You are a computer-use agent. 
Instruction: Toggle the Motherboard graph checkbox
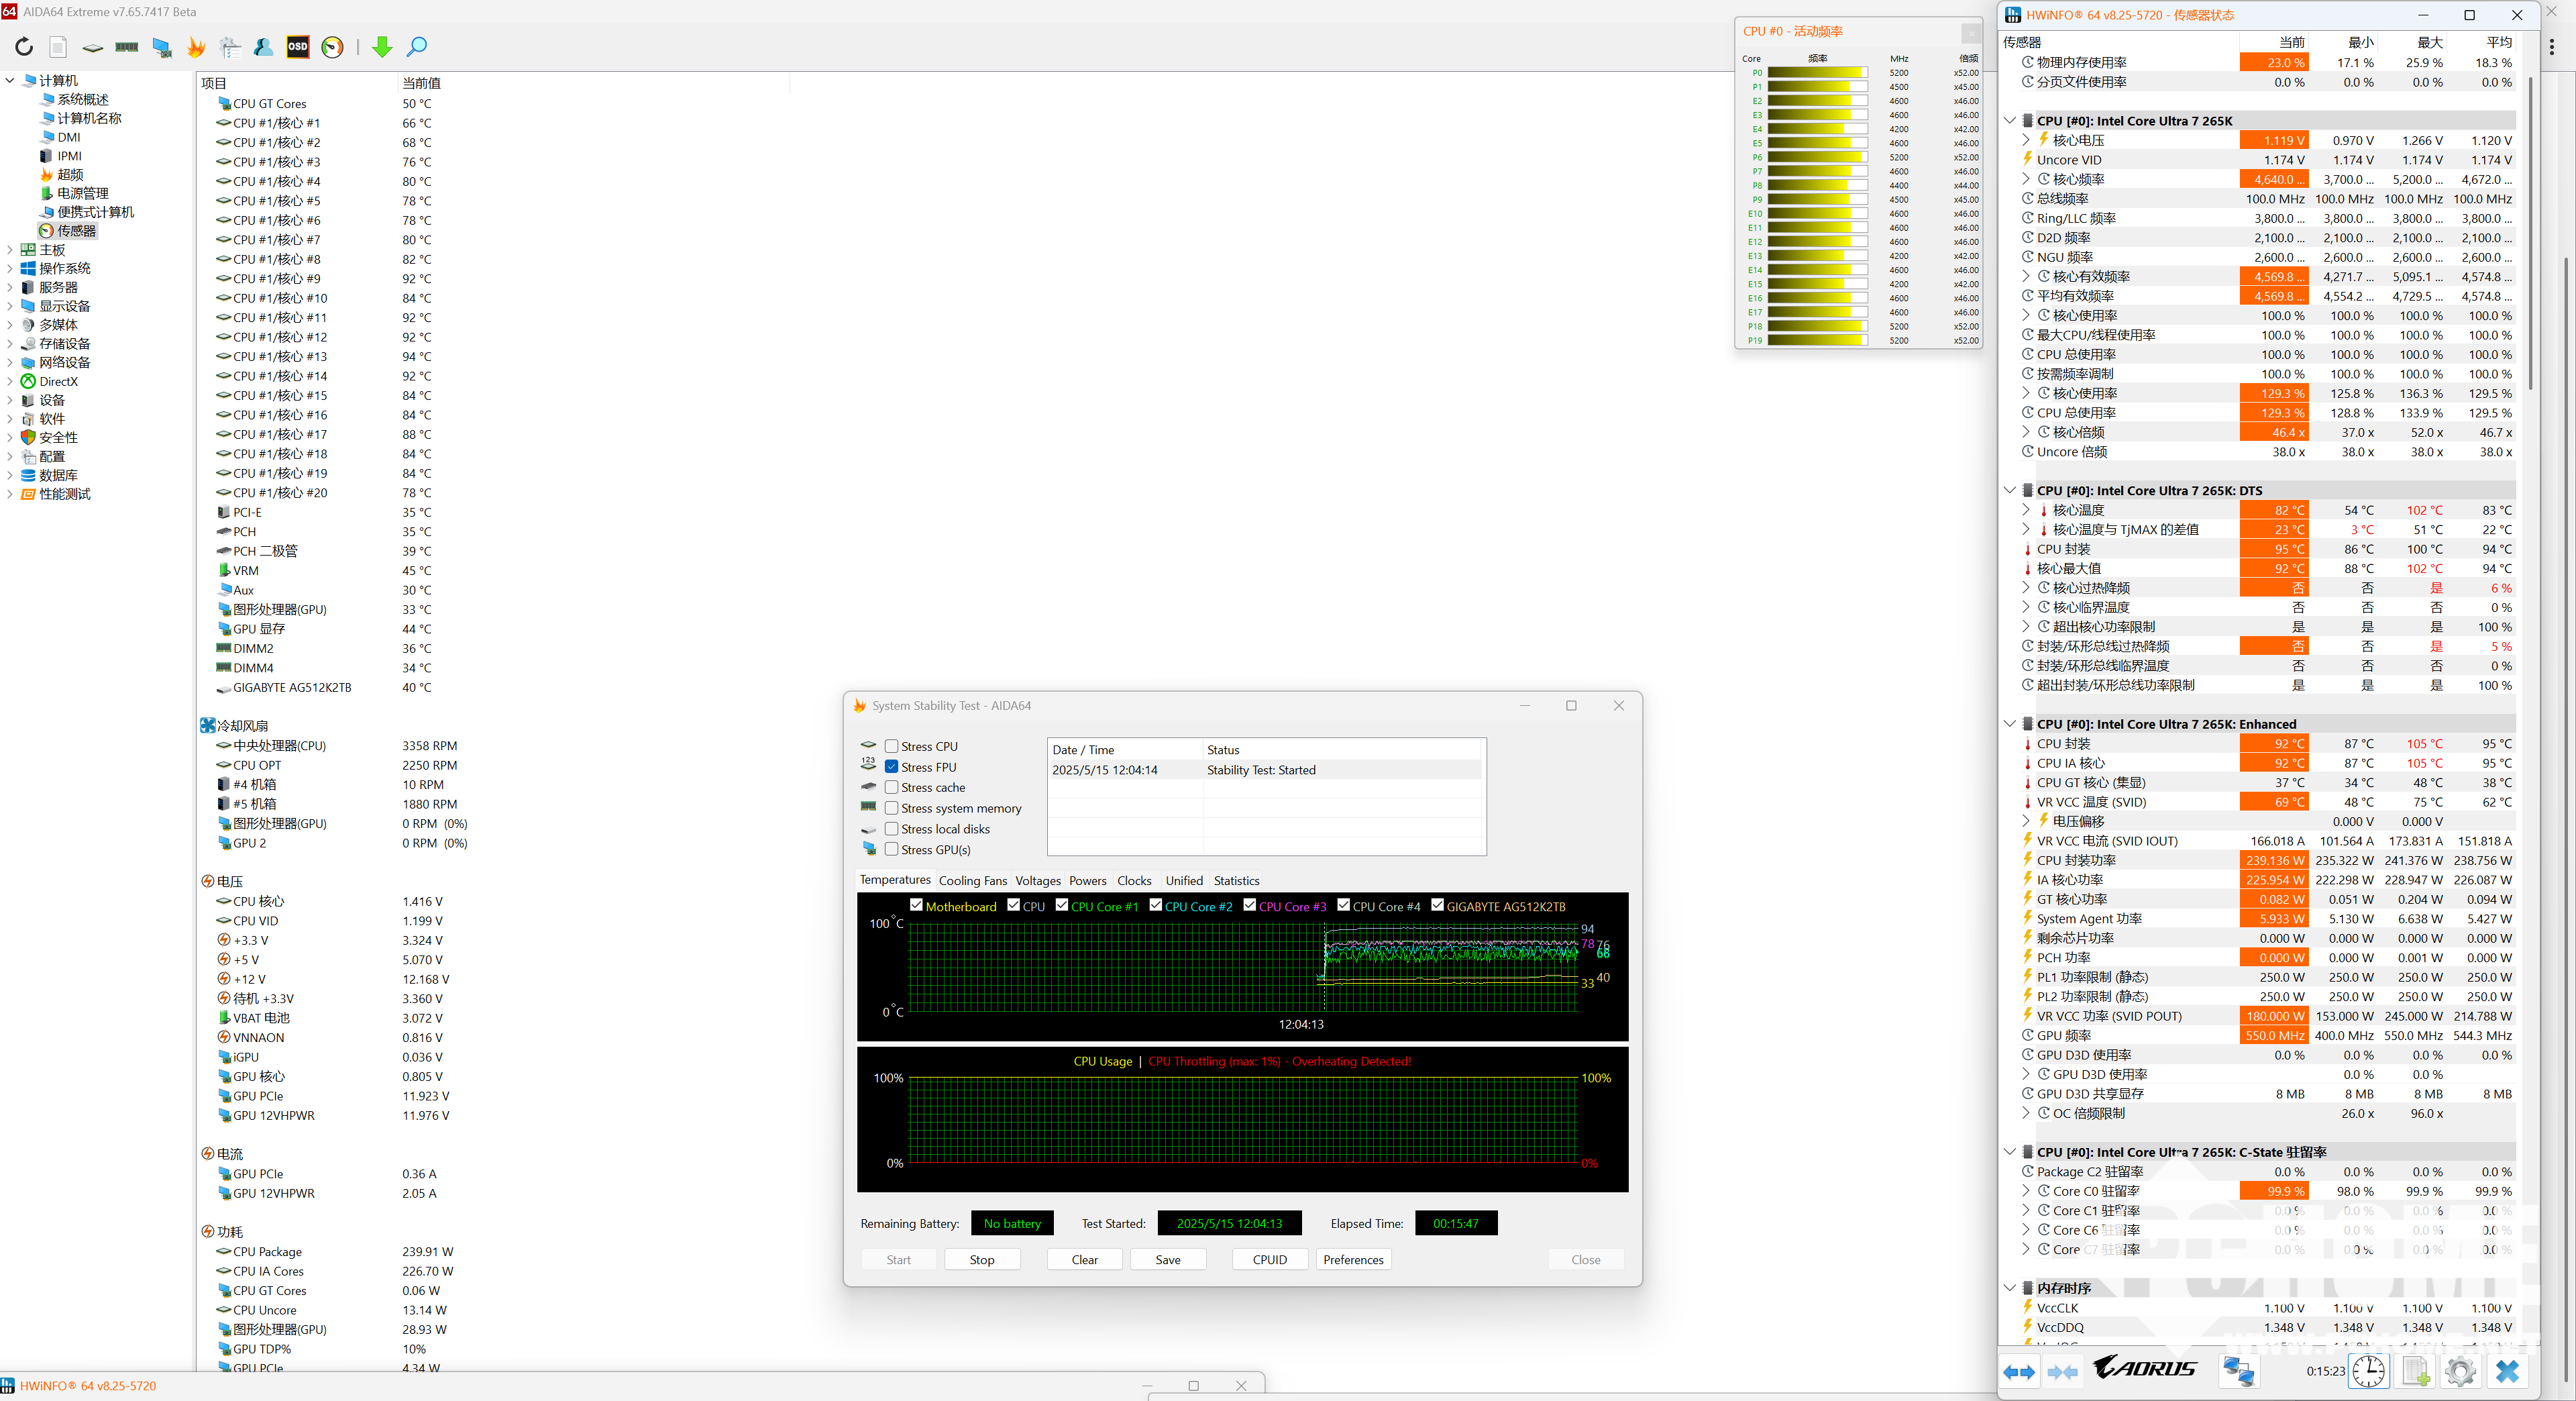[916, 905]
